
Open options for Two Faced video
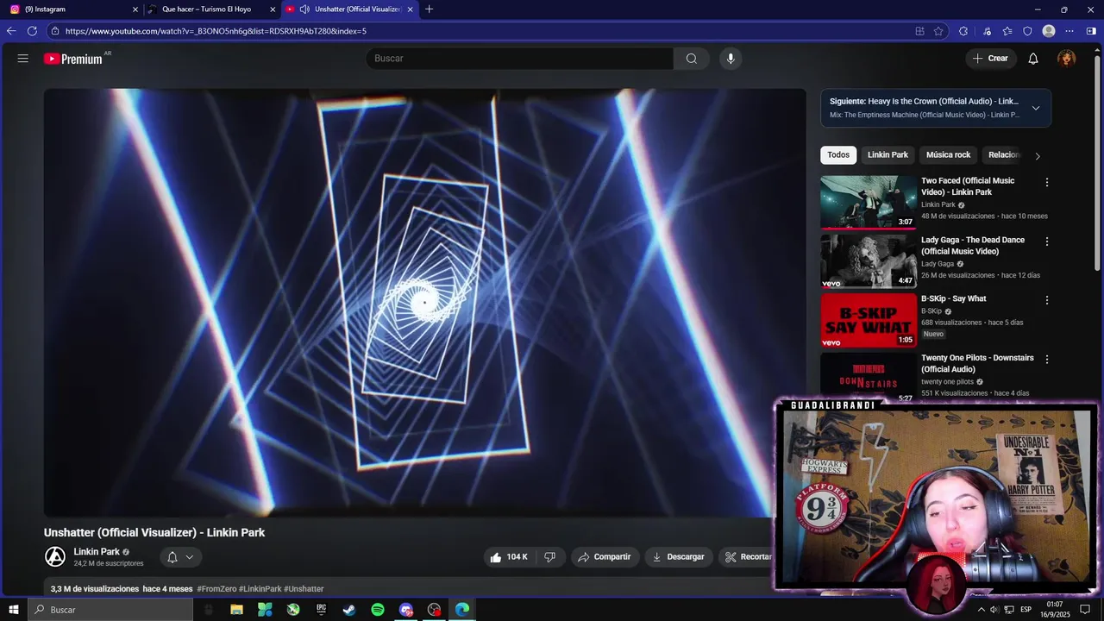click(1047, 183)
